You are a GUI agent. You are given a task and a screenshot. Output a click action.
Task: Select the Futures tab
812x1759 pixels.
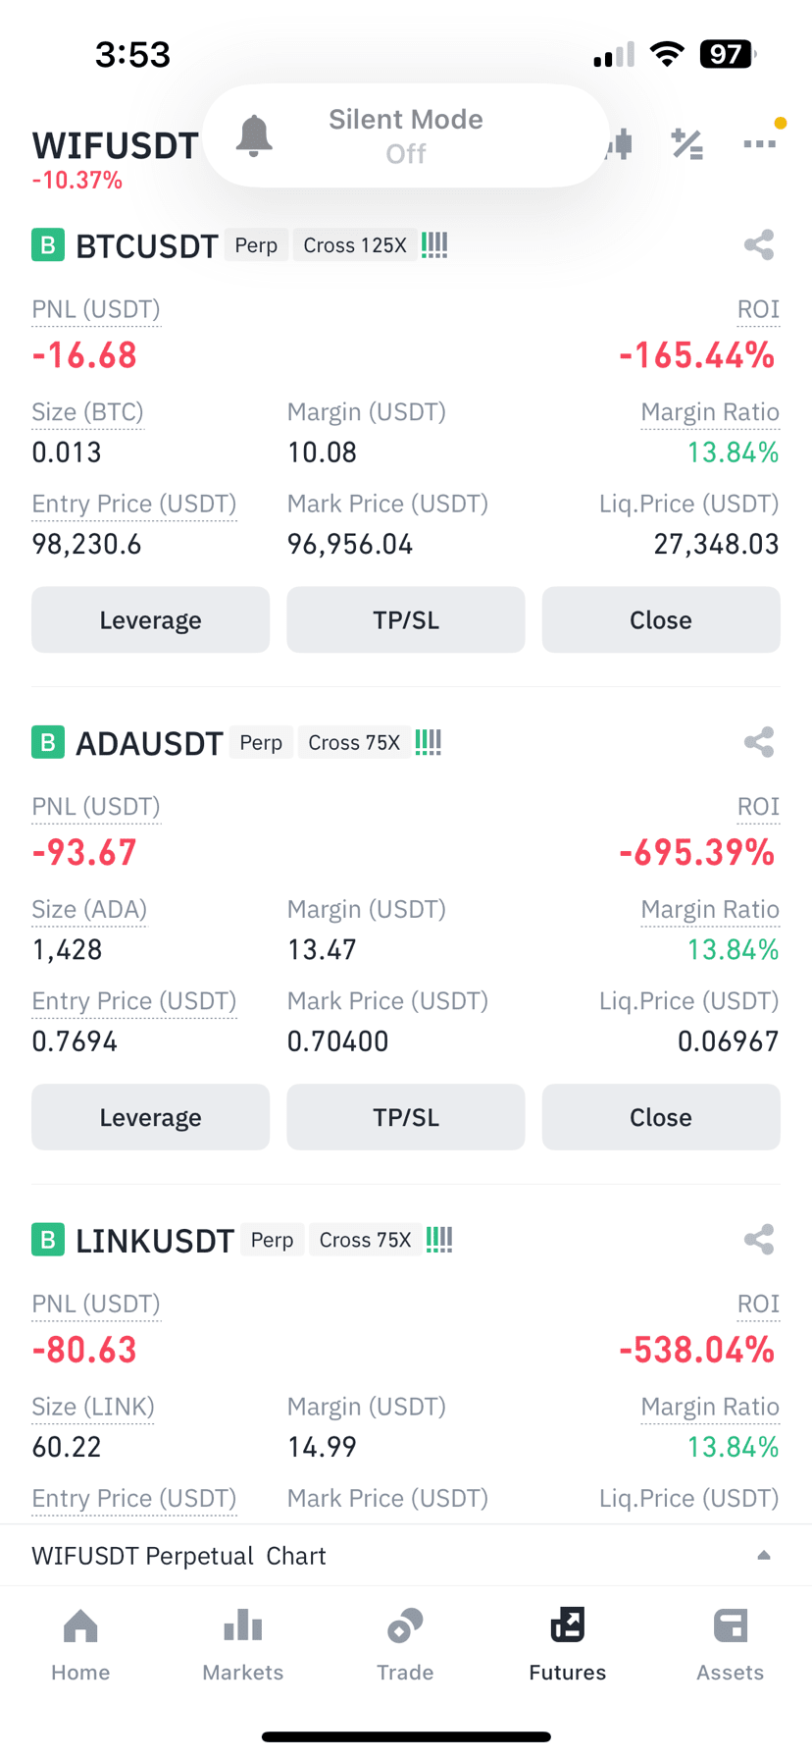[x=568, y=1645]
